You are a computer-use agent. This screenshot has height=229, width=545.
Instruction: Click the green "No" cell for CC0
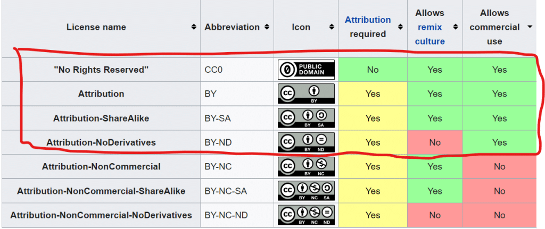pos(373,70)
